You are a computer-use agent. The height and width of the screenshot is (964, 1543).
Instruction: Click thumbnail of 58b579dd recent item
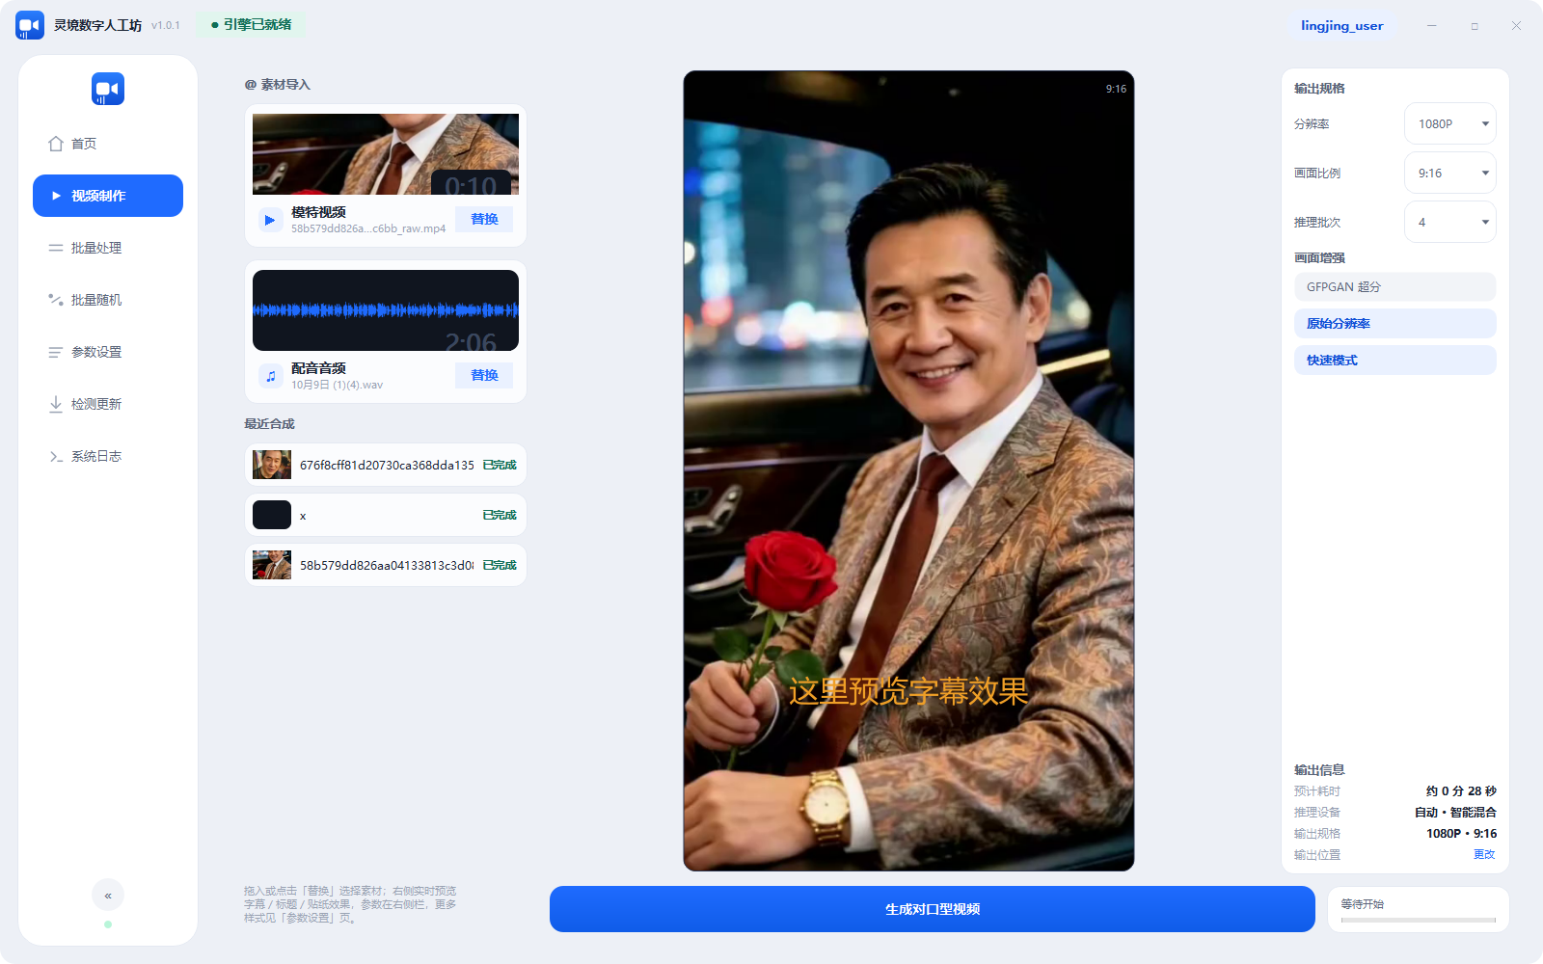coord(272,565)
